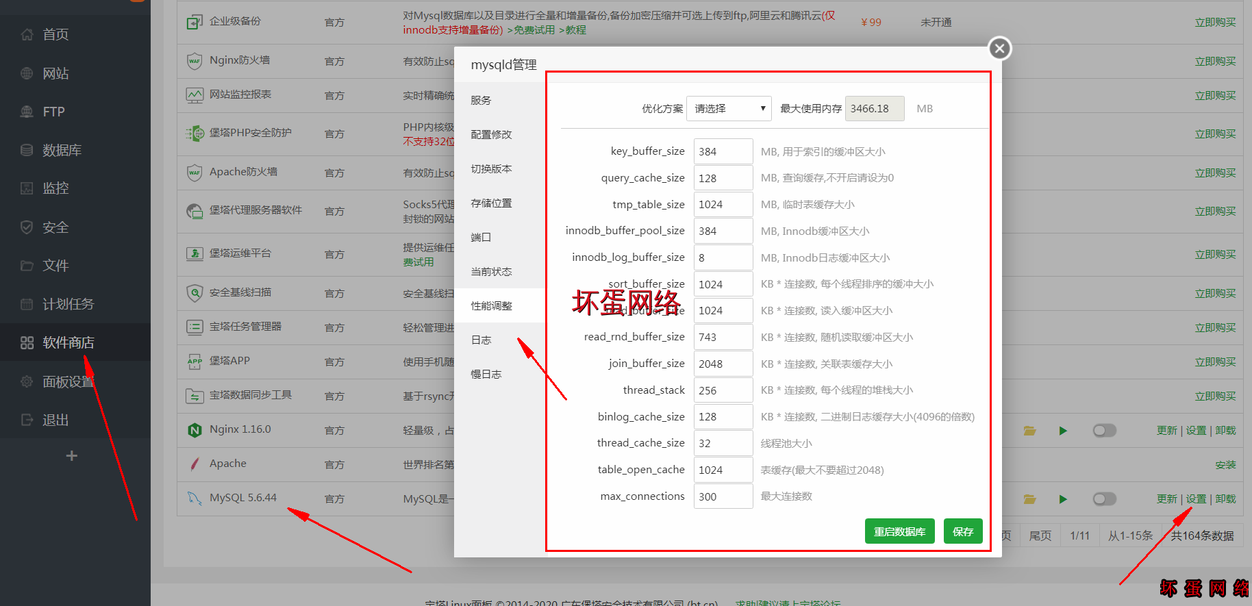This screenshot has width=1252, height=606.
Task: Click the 网站监控报表 chart icon
Action: 195,95
